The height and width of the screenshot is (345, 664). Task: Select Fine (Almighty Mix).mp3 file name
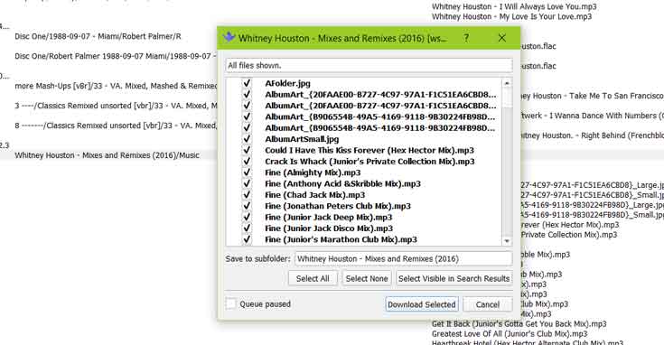pyautogui.click(x=313, y=172)
